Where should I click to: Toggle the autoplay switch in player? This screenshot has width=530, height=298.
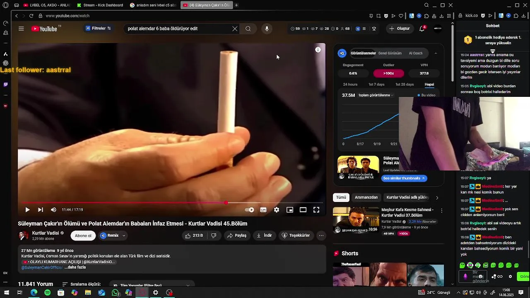250,210
